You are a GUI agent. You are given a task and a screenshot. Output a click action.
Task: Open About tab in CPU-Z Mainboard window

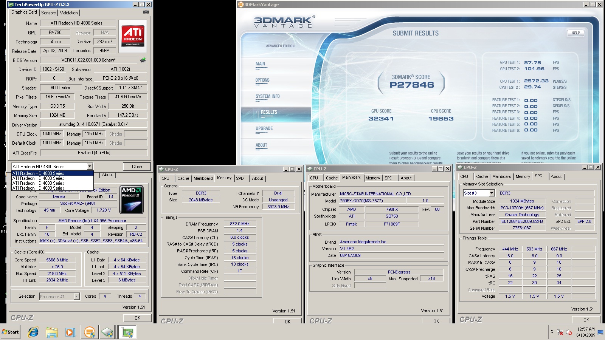click(x=406, y=178)
